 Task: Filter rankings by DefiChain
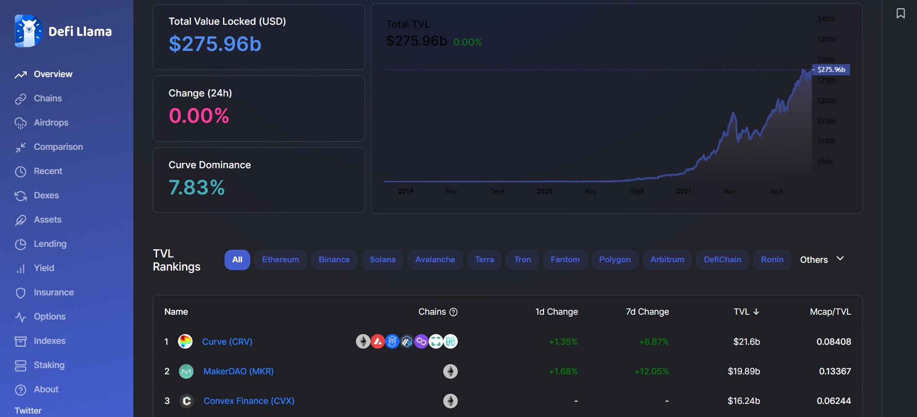point(723,259)
